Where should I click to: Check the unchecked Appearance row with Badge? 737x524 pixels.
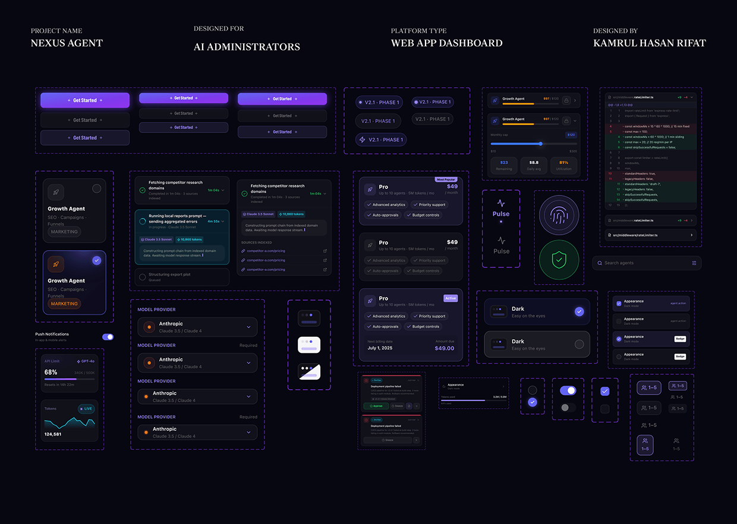[x=619, y=356]
